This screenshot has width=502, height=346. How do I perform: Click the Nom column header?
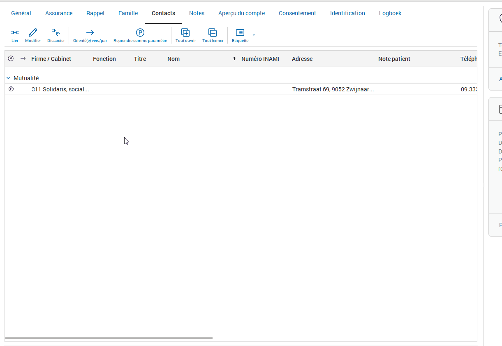point(174,59)
